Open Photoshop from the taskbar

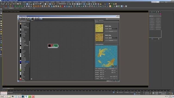point(23,97)
